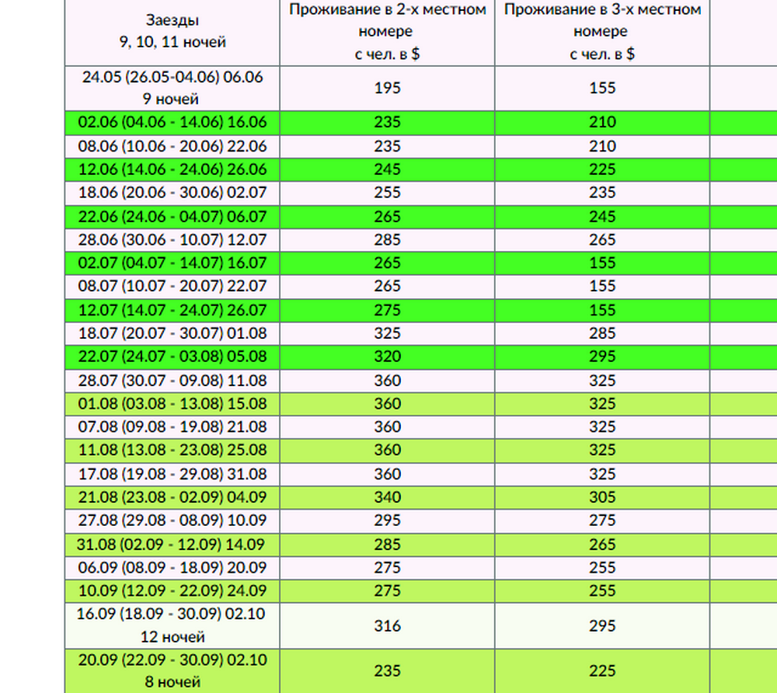Screen dimensions: 777x693
Task: Select price 316 in the 12 ночей row
Action: pos(387,625)
